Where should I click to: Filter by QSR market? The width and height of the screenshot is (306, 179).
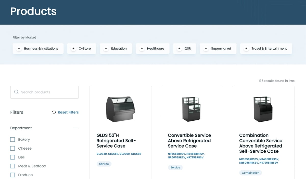185,49
